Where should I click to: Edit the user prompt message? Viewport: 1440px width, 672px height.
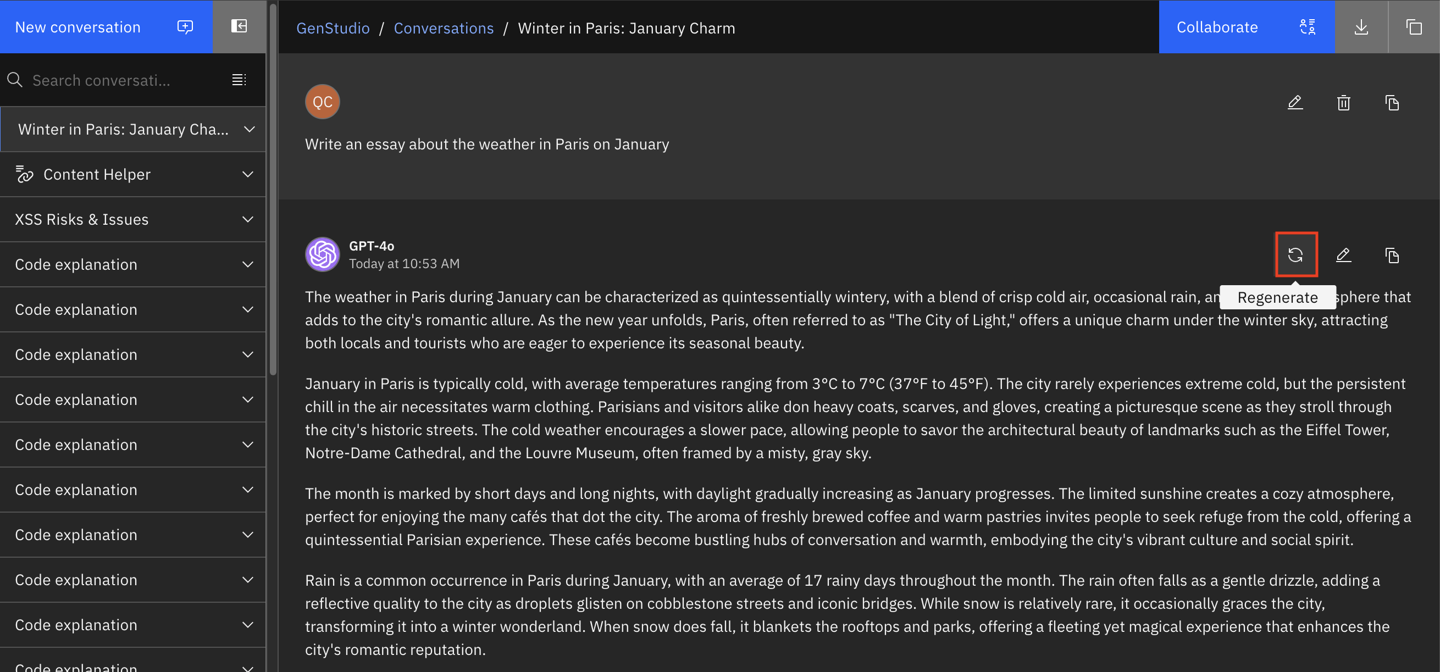[1295, 102]
